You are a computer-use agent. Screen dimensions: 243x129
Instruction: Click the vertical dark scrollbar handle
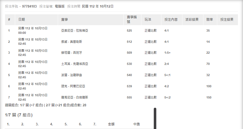click(x=155, y=118)
